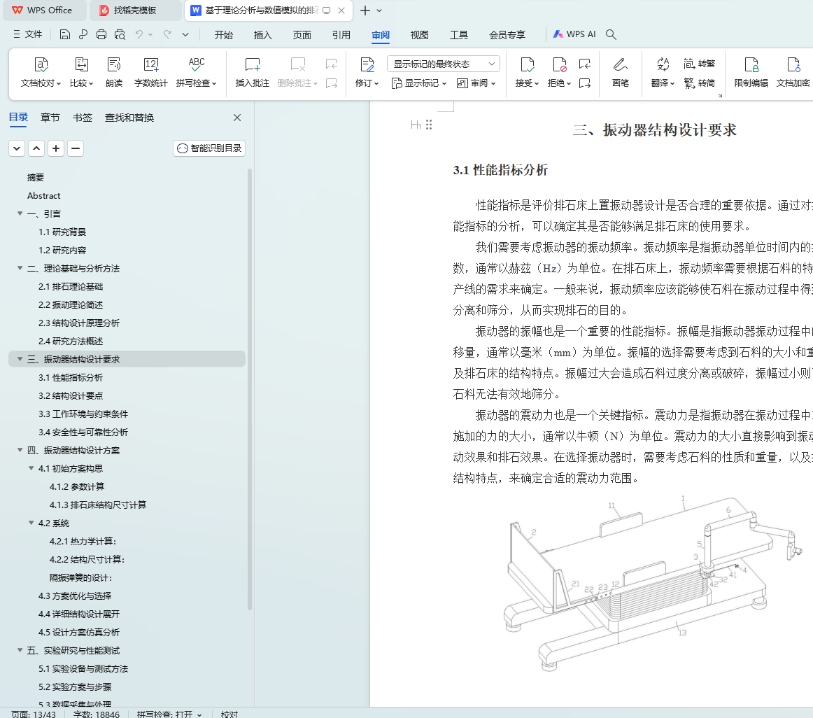Collapse the 4.1 初始方案构思 node

point(31,468)
